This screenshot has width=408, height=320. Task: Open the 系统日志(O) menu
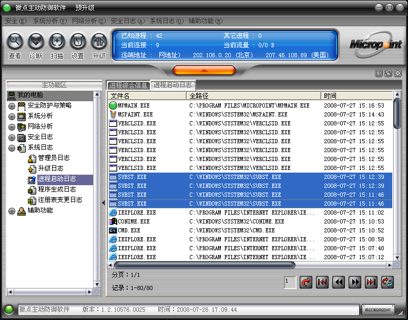[167, 21]
